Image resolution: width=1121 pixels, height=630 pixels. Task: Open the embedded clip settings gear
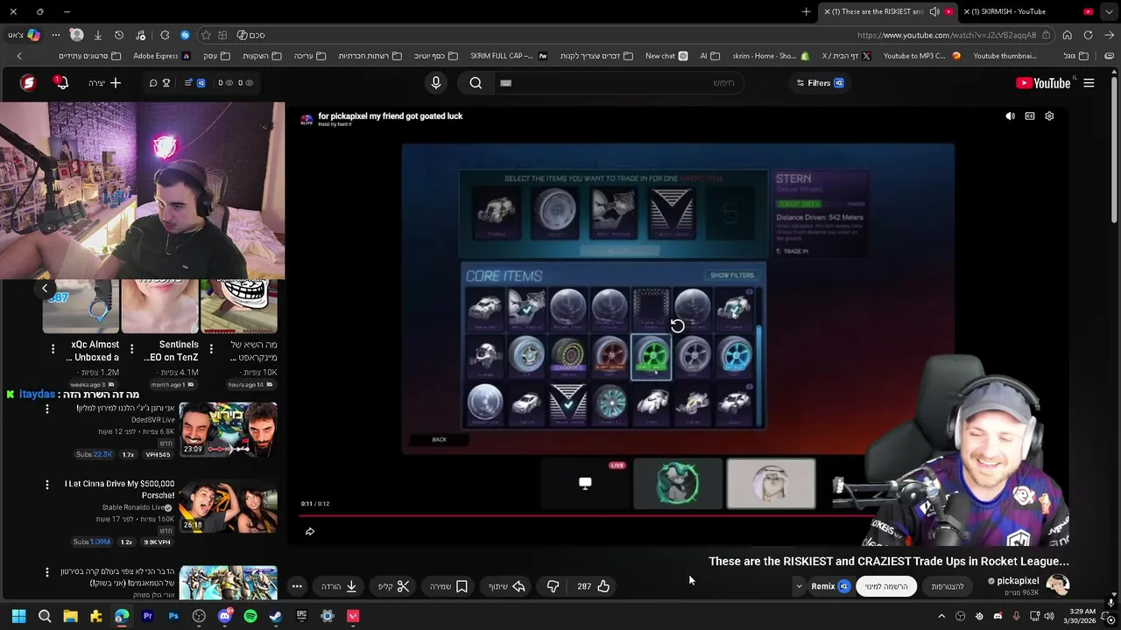tap(1049, 115)
